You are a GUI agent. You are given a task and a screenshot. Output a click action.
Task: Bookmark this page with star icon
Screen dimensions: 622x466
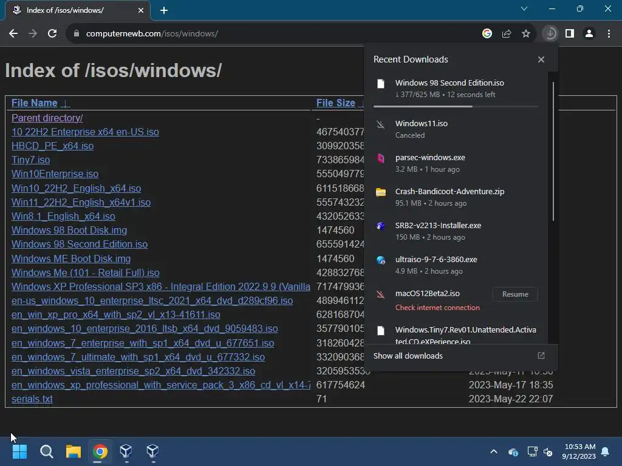point(526,34)
